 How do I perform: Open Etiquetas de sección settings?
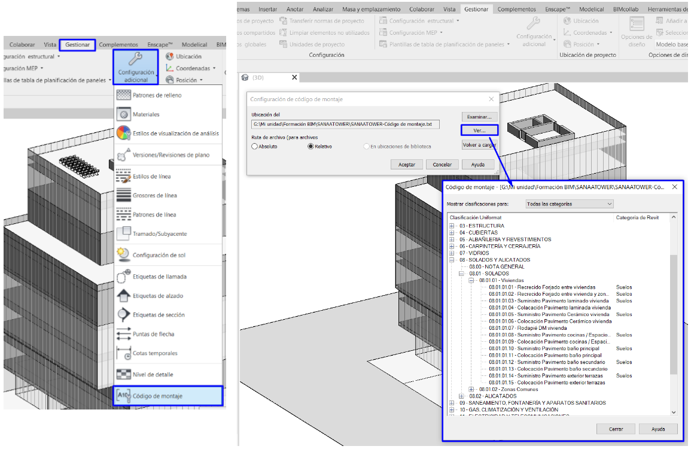[x=151, y=315]
